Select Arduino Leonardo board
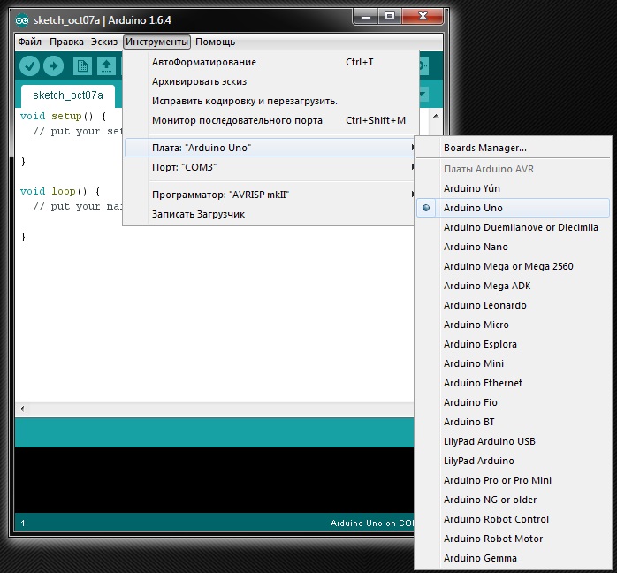The image size is (617, 573). (513, 305)
